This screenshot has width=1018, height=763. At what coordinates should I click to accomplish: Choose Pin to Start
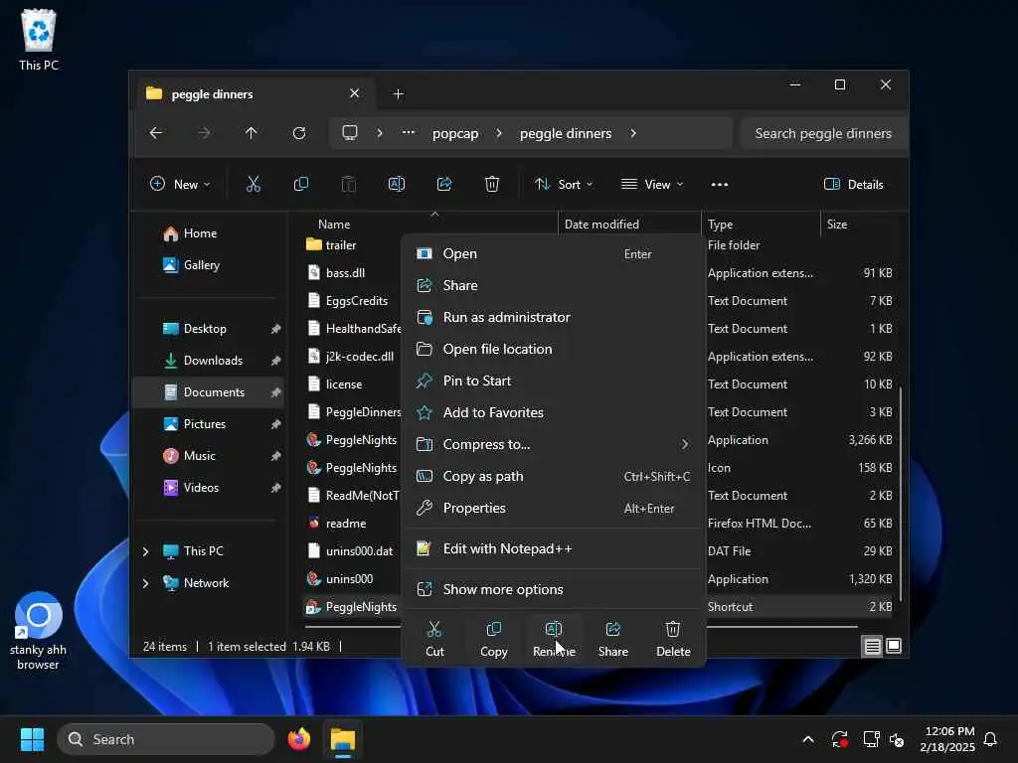(553, 381)
